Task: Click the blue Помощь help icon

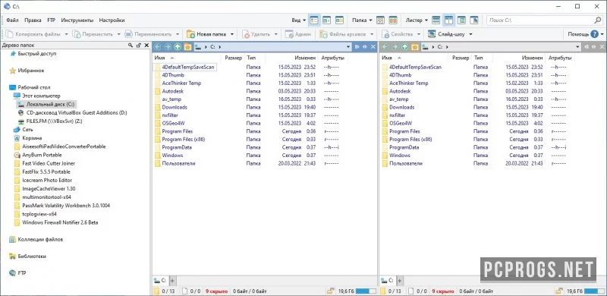Action: point(595,34)
